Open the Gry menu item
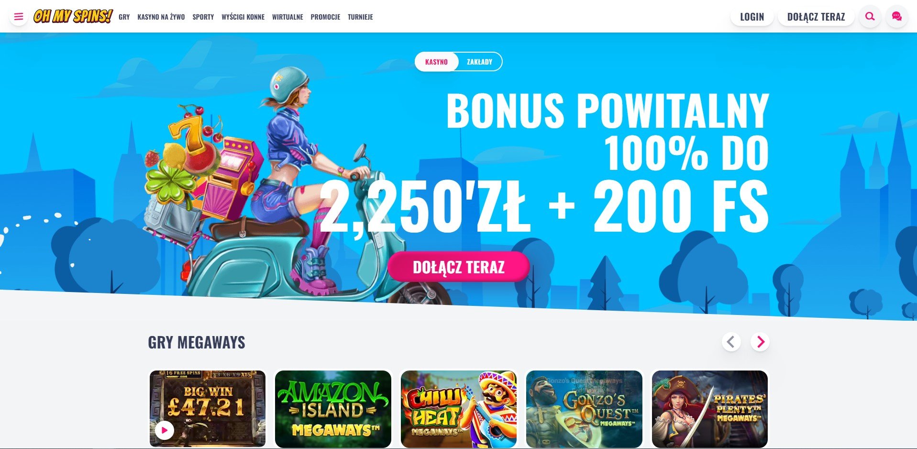917x449 pixels. pyautogui.click(x=124, y=17)
